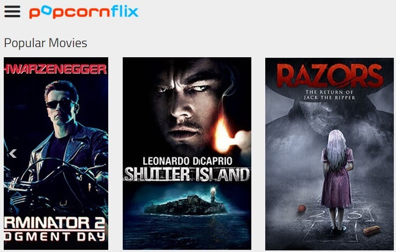
Task: Open the Shutter Island movie poster
Action: coord(187,154)
